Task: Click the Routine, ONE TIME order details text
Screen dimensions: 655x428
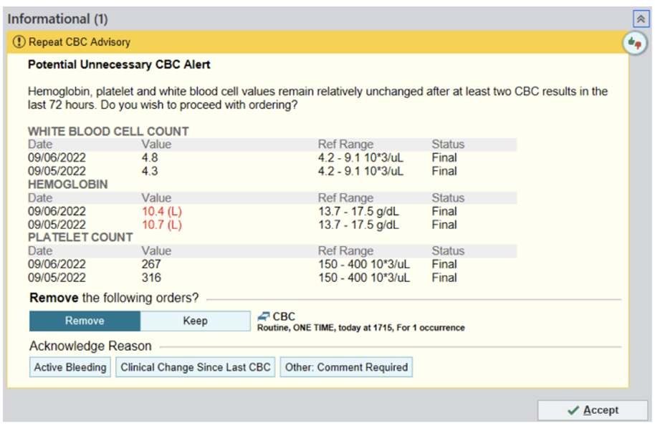Action: point(360,328)
